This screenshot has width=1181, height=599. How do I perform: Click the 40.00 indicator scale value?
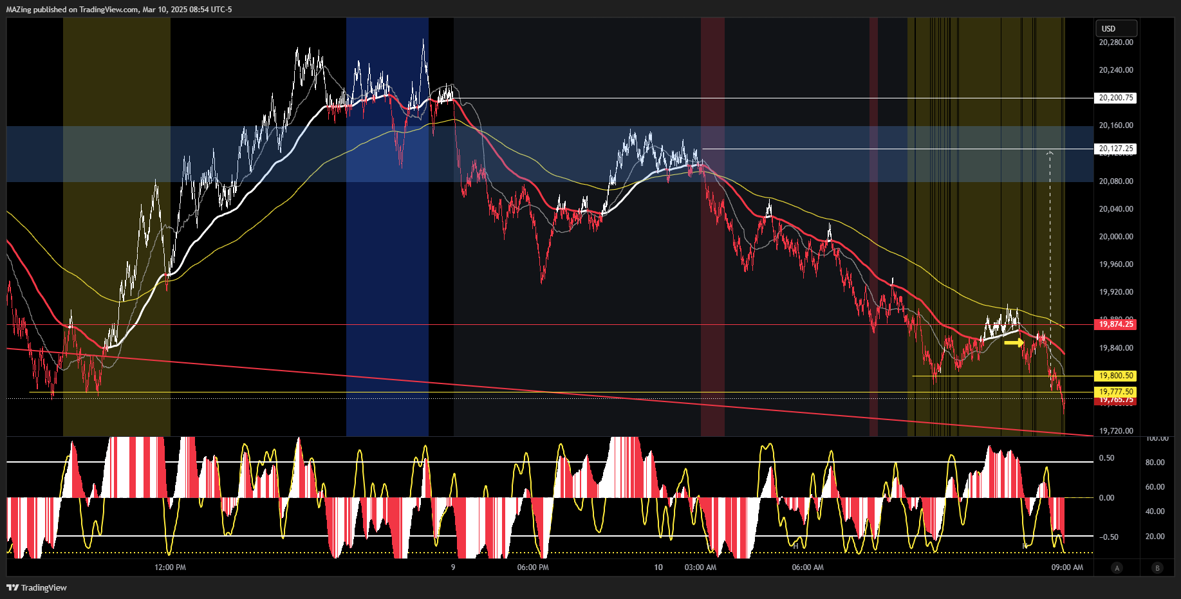click(x=1155, y=511)
